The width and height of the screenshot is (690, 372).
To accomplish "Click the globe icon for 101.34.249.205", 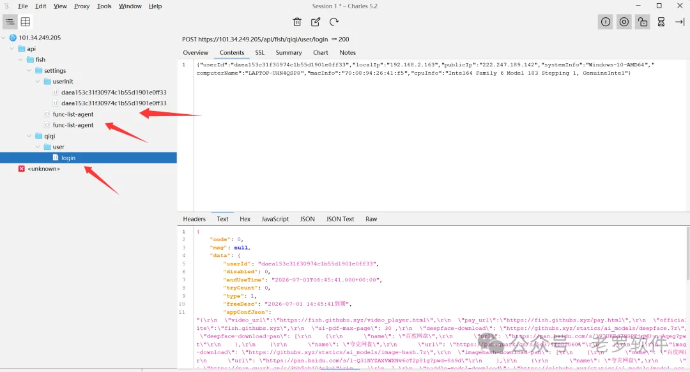I will click(13, 38).
